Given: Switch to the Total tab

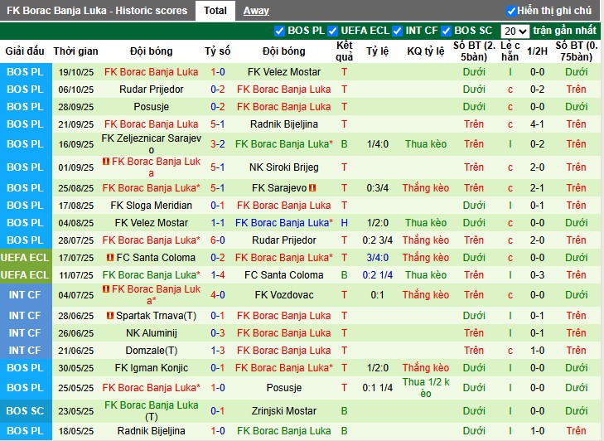Looking at the screenshot, I should tap(215, 11).
